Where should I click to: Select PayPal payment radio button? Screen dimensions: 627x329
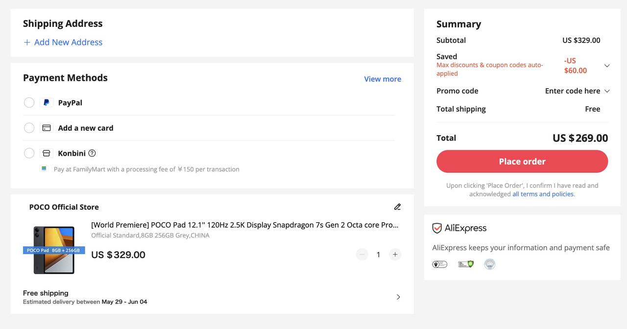click(x=29, y=103)
